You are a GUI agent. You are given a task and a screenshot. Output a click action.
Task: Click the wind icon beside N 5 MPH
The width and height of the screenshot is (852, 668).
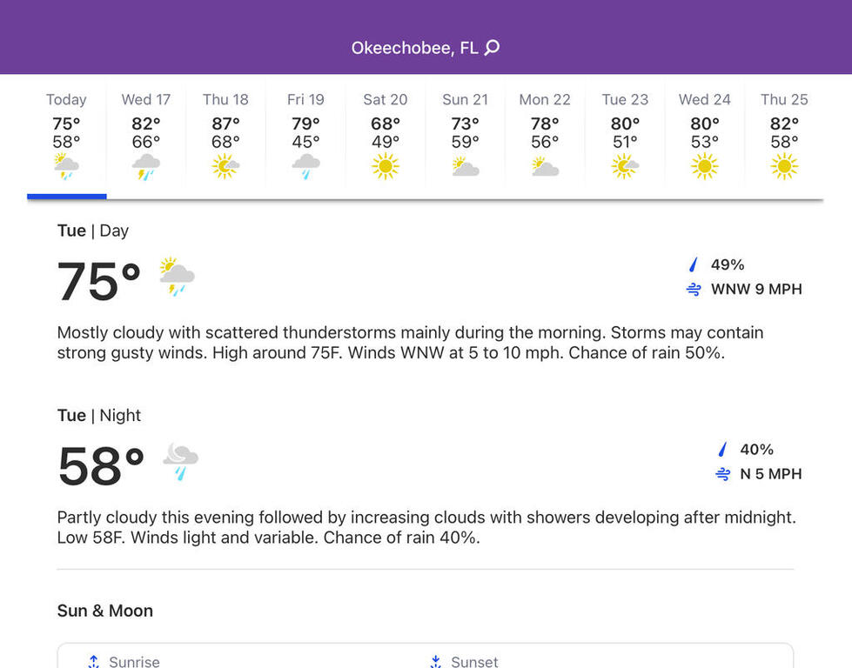tap(721, 474)
